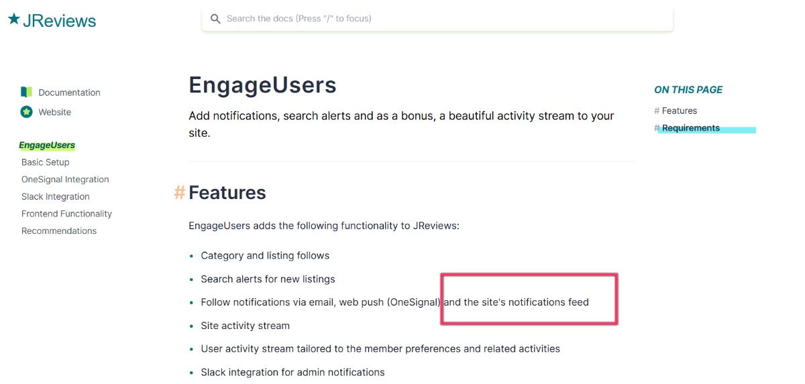The height and width of the screenshot is (384, 805).
Task: Open Slack Integration docs page
Action: coord(55,196)
